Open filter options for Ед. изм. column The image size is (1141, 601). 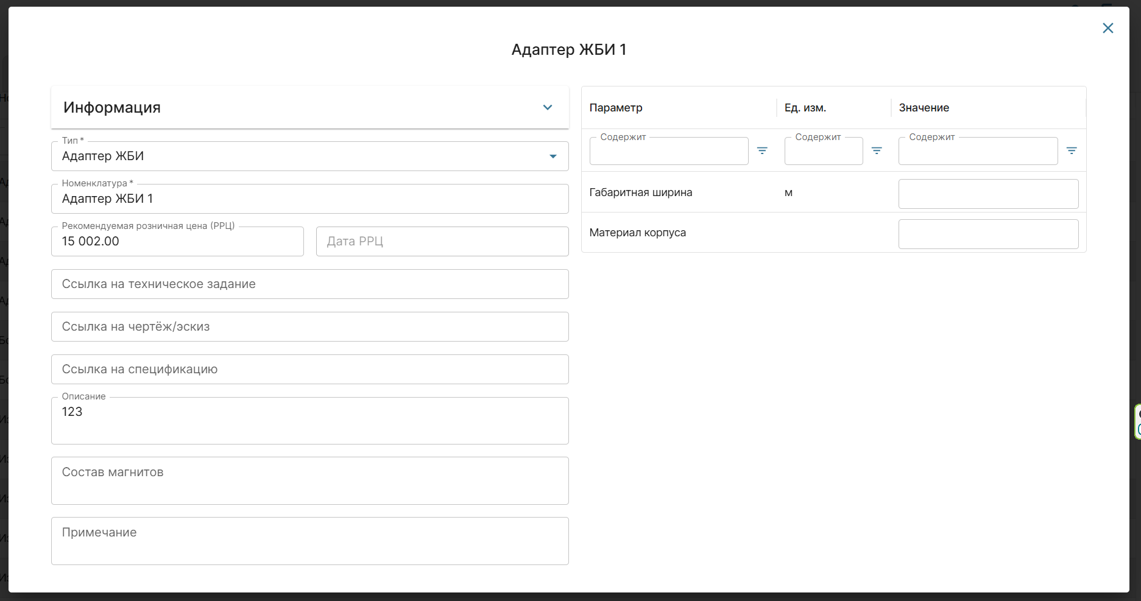(876, 150)
